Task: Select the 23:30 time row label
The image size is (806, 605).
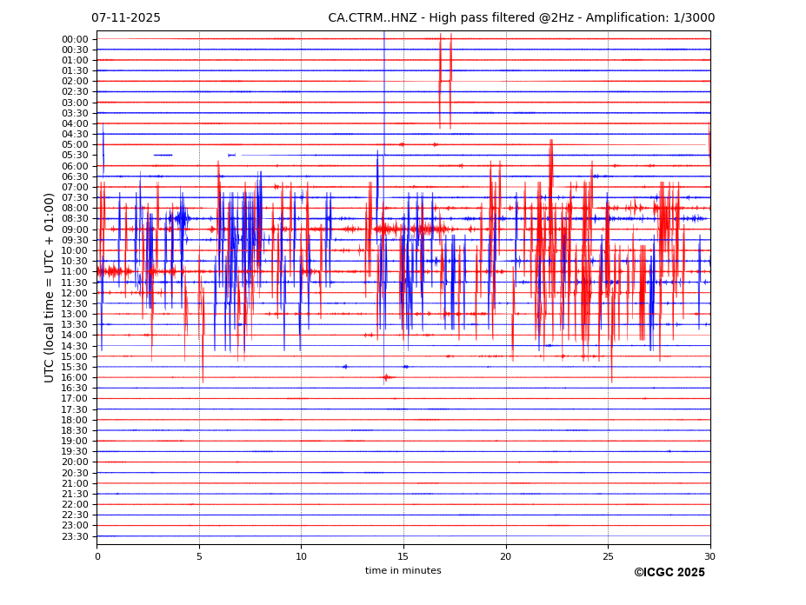Action: 74,536
